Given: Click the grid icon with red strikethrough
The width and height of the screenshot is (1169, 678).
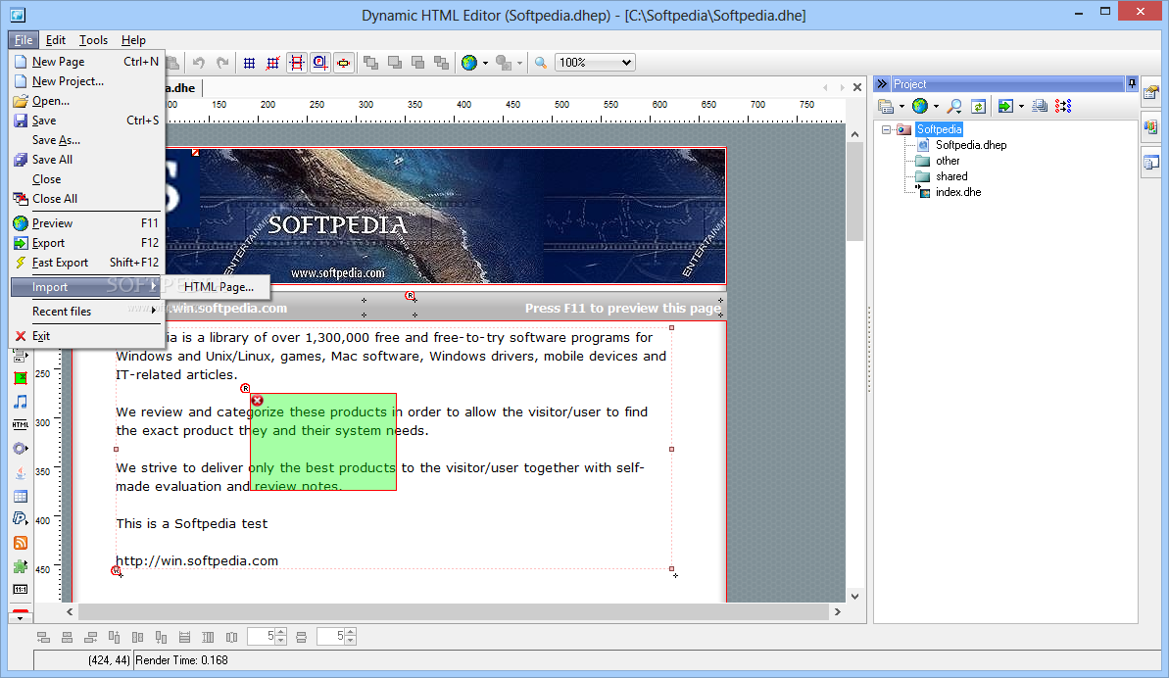Looking at the screenshot, I should (x=272, y=63).
